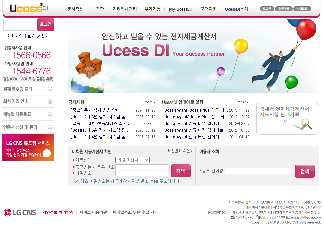Focus the login ID input field

[x=19, y=22]
